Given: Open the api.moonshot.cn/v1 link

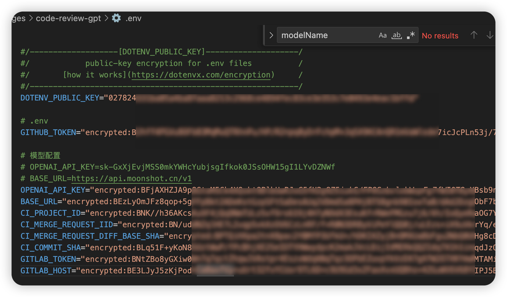Looking at the screenshot, I should click(131, 179).
